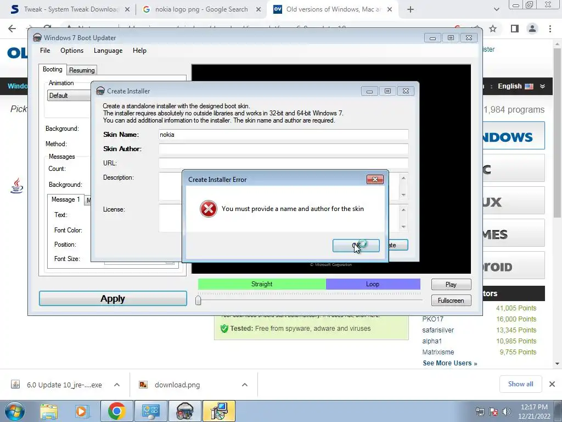Click the volume speaker tray icon
The height and width of the screenshot is (422, 562).
506,412
